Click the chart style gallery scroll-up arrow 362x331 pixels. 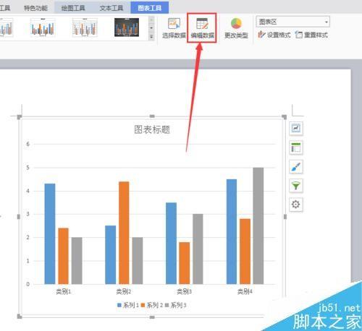point(151,20)
